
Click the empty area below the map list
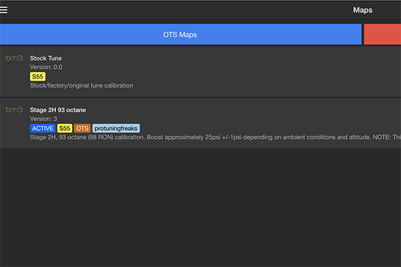click(x=200, y=207)
